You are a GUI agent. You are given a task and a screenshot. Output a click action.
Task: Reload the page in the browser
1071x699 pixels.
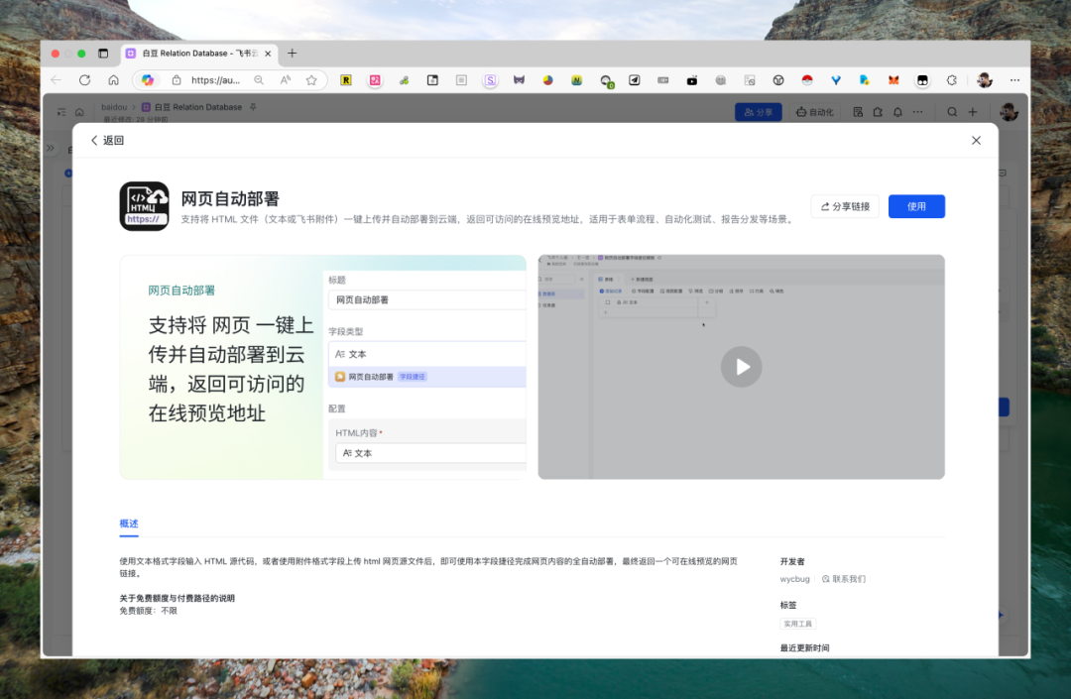[84, 80]
